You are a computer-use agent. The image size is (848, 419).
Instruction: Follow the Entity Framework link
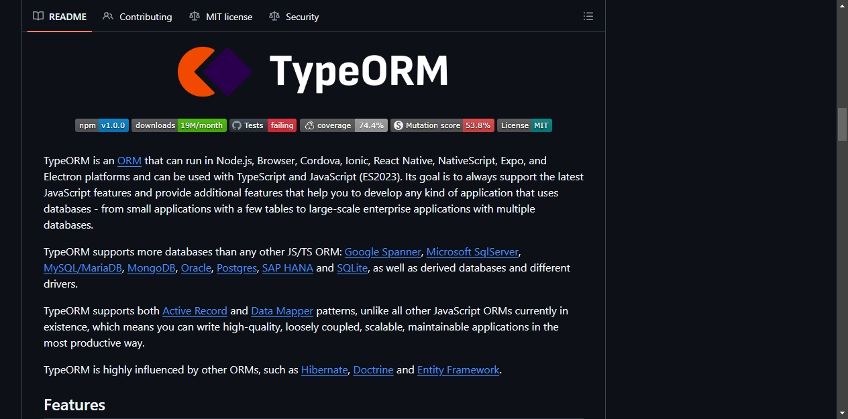point(458,370)
